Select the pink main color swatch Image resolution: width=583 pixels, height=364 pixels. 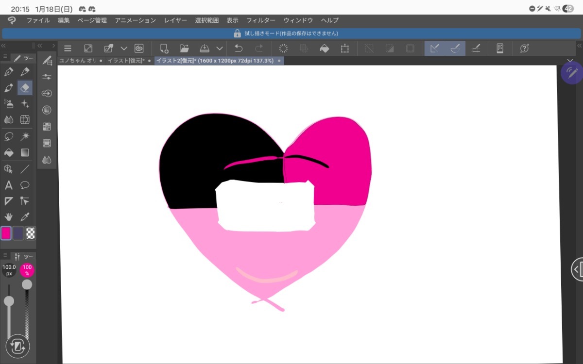6,233
